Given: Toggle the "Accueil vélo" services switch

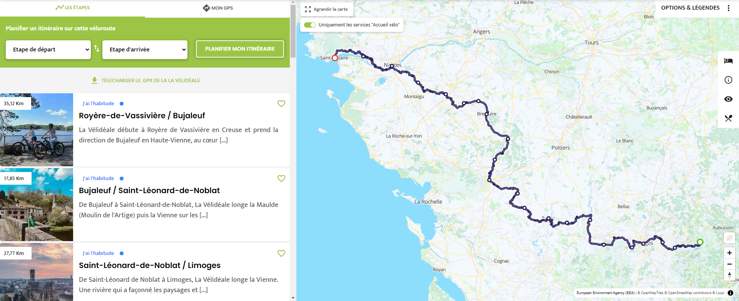Looking at the screenshot, I should 310,25.
